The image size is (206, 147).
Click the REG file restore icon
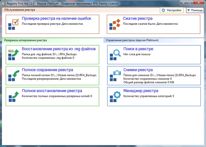[13, 55]
